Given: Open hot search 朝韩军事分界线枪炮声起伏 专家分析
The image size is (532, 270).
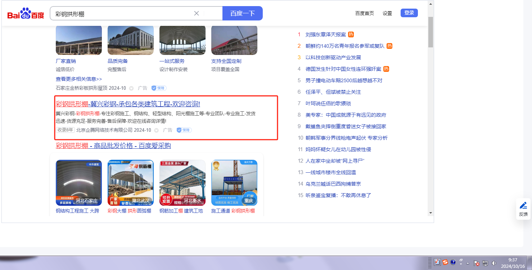Looking at the screenshot, I should 347,138.
